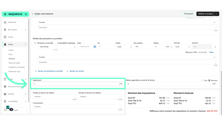Click the Prévisualiser button

[189, 14]
